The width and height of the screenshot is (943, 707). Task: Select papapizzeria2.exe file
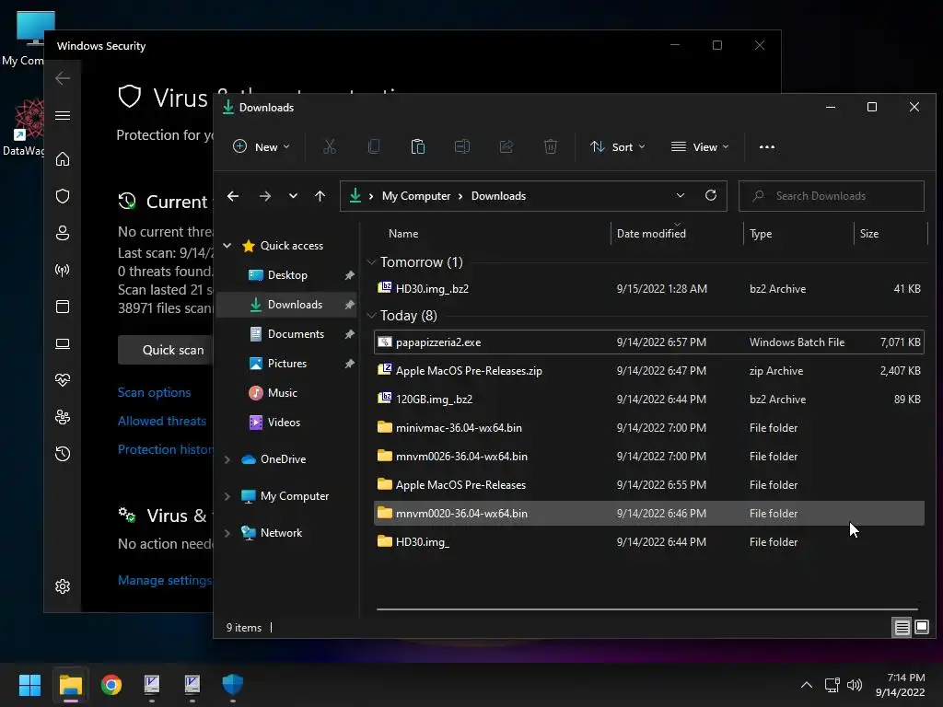pyautogui.click(x=649, y=342)
